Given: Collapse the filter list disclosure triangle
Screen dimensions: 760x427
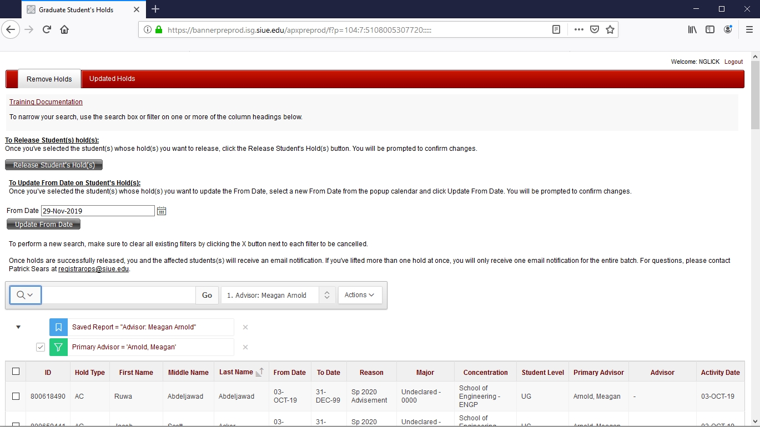Looking at the screenshot, I should point(18,327).
